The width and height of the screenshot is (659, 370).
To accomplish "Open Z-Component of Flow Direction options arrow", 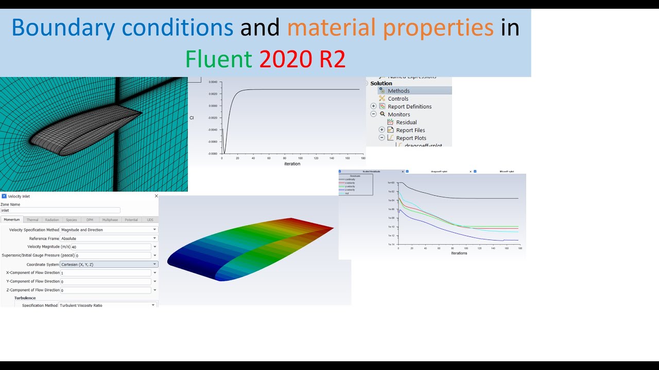I will [154, 290].
